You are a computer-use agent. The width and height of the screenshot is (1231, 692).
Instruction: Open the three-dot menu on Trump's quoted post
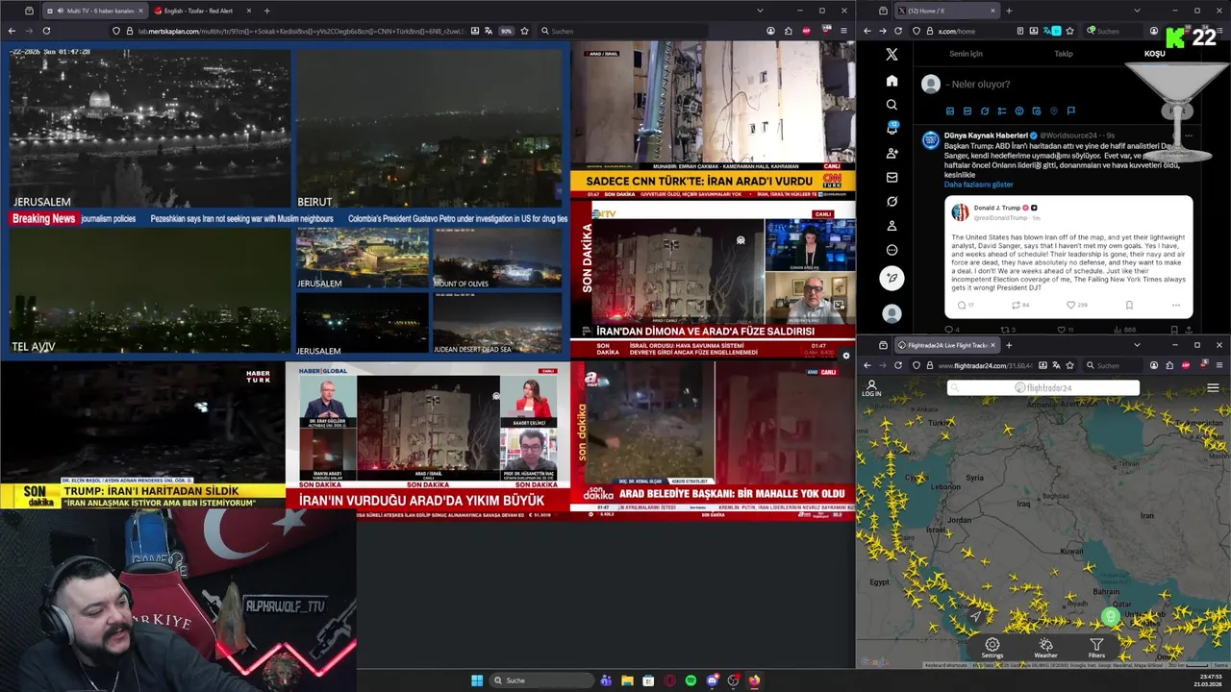[1175, 305]
